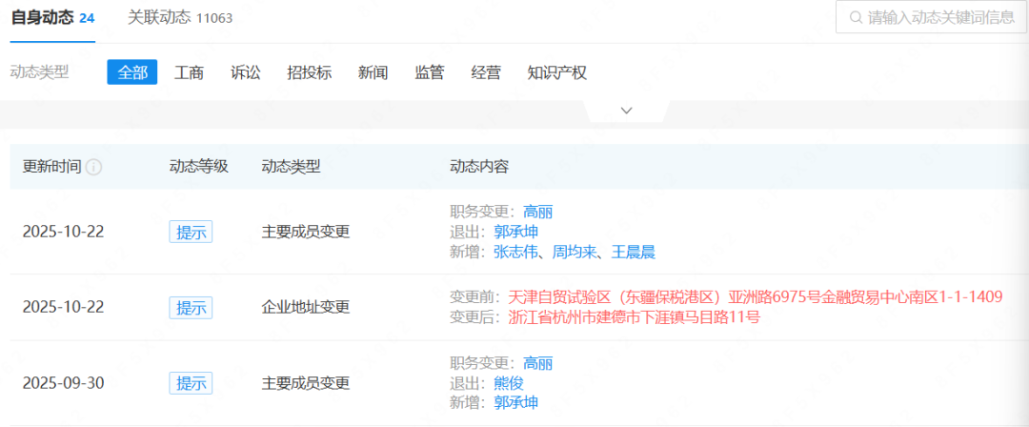
Task: Click the 更新时间 column header
Action: coord(52,167)
